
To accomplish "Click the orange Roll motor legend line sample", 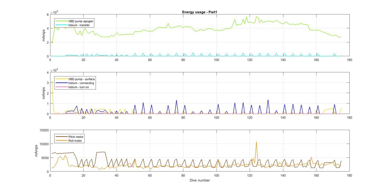I will [61, 141].
